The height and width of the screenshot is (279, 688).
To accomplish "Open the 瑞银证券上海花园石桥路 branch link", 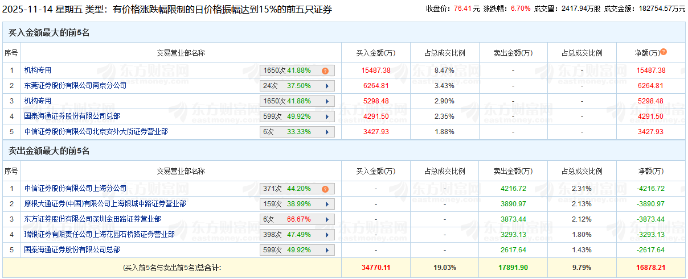I will tap(99, 234).
